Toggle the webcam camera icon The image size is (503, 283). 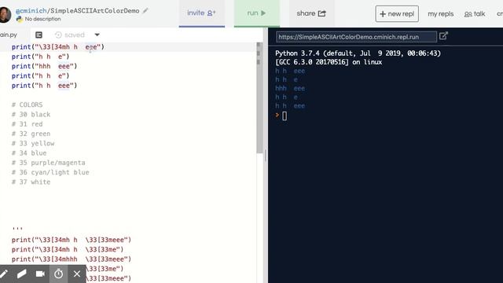coord(40,274)
